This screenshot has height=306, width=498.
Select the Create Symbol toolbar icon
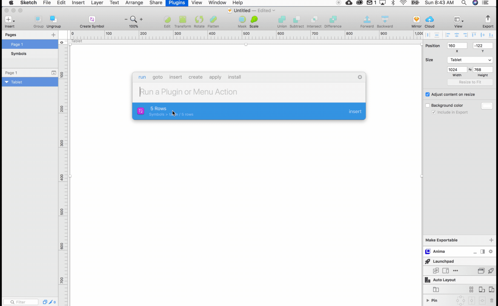pos(92,20)
